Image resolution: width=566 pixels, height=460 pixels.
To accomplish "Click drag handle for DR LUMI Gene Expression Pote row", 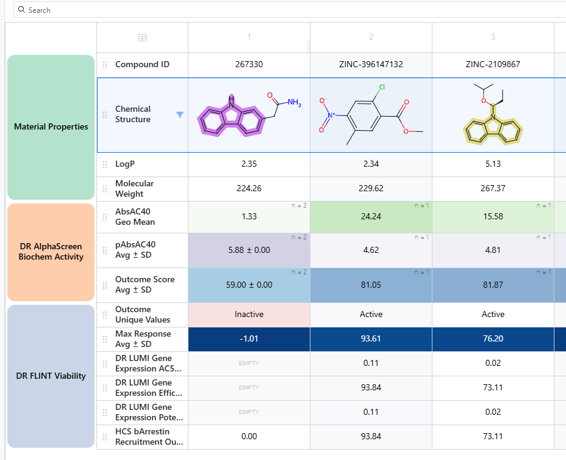I will point(105,412).
